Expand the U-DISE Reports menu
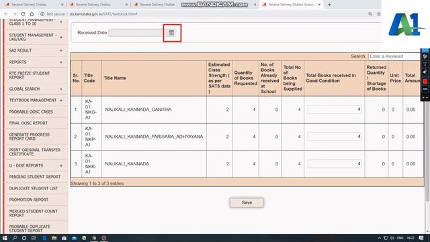Screen dimensions: 430x242 tap(61, 166)
